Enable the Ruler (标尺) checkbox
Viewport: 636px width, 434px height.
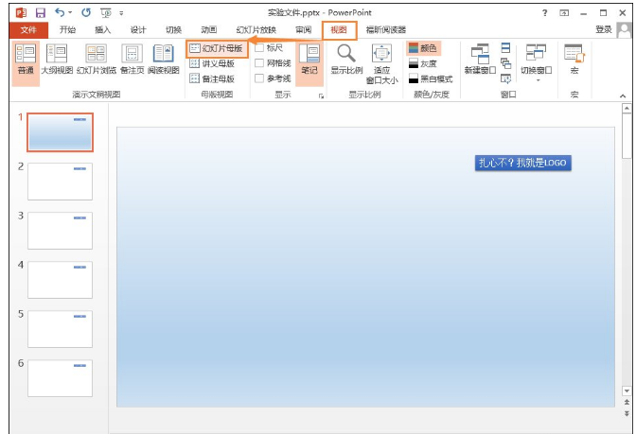(260, 47)
